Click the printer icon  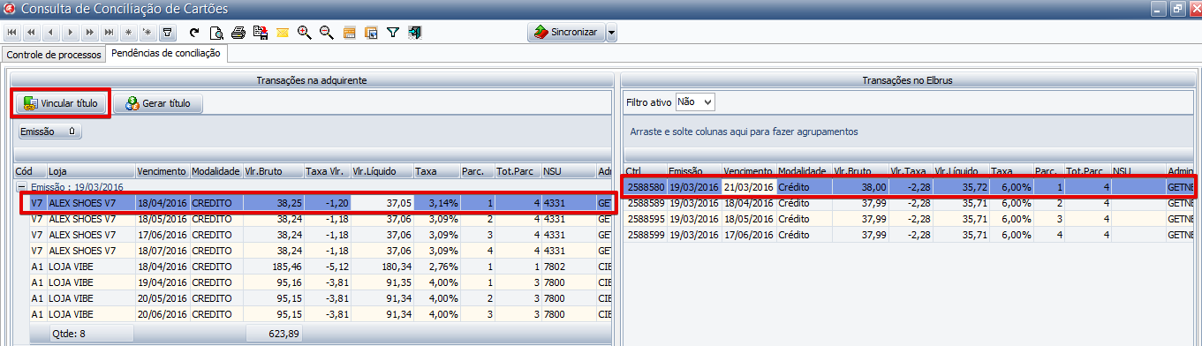[x=238, y=33]
